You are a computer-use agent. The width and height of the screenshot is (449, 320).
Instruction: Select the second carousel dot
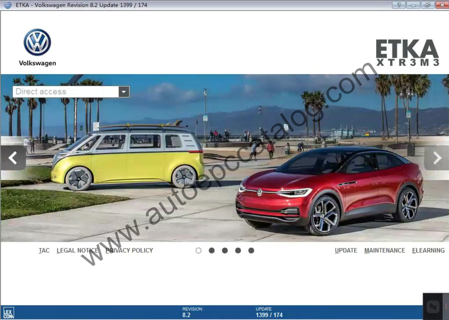(x=212, y=250)
